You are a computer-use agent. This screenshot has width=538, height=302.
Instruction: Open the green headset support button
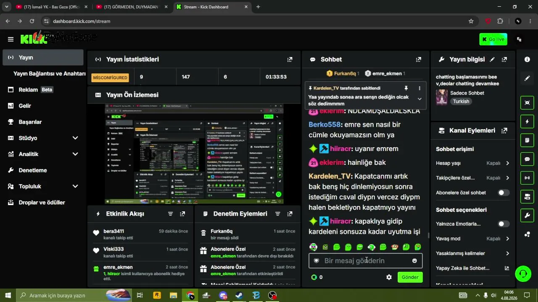[x=523, y=274]
